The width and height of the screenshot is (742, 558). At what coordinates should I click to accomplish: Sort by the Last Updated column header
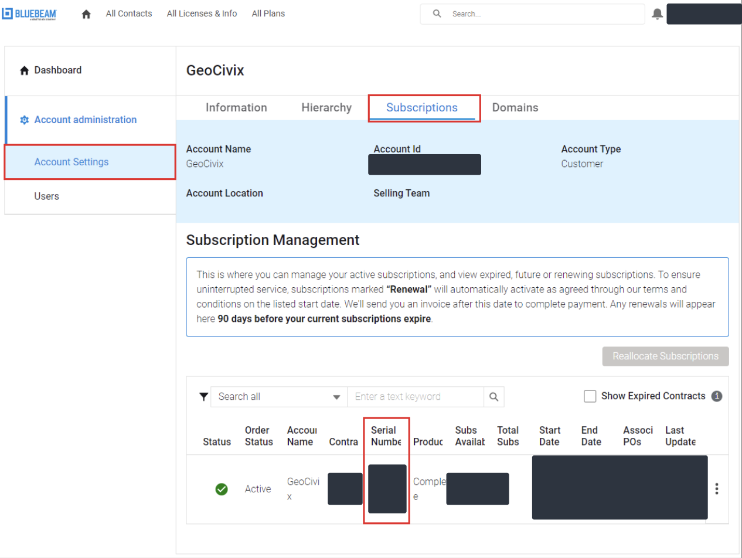[x=680, y=436]
